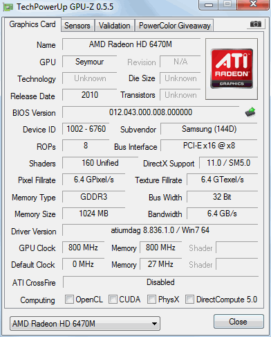Open the AMD Radeon HD 6470M dropdown
The image size is (271, 337).
[85, 324]
